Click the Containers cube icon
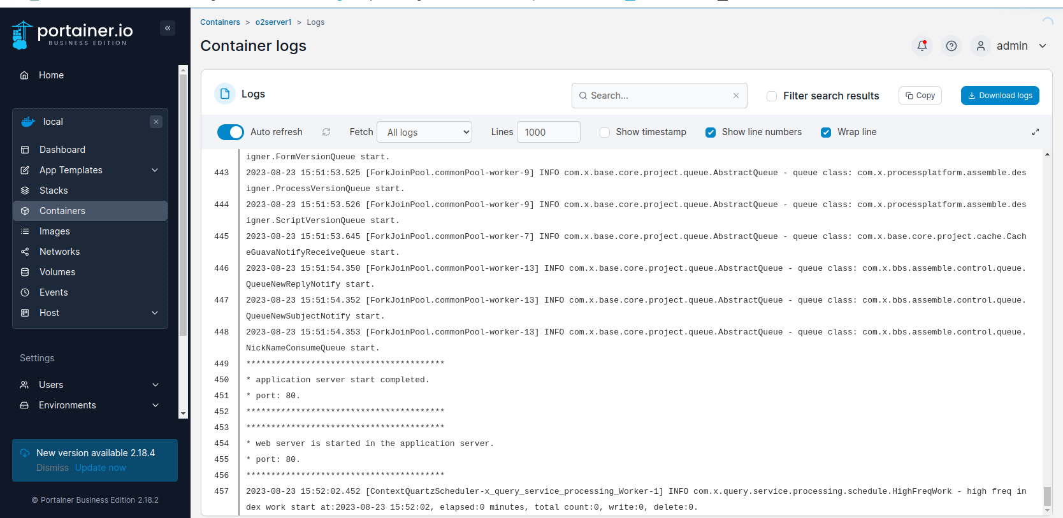This screenshot has height=518, width=1063. coord(25,211)
